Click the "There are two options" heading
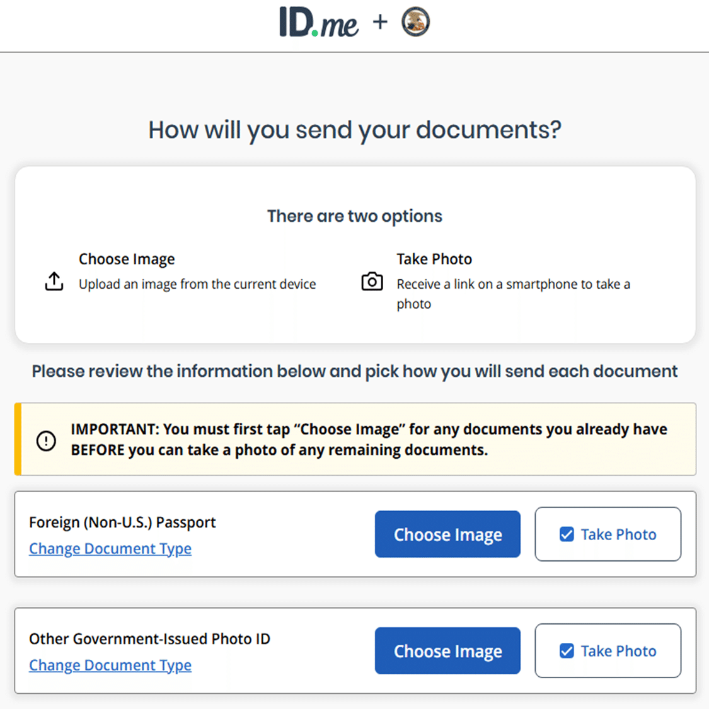The width and height of the screenshot is (709, 709). (355, 216)
